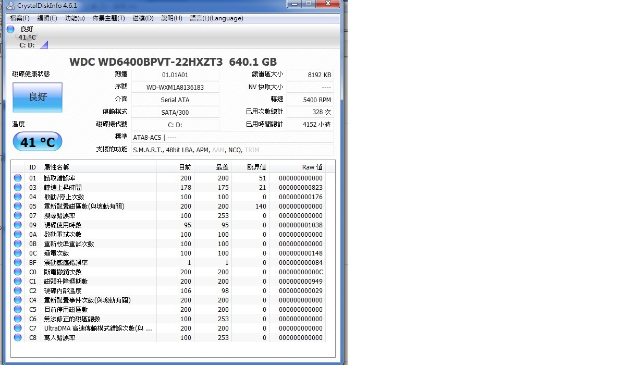This screenshot has height=365, width=625.
Task: Select the 硬碟內部溫度 attribute row
Action: pyautogui.click(x=168, y=290)
